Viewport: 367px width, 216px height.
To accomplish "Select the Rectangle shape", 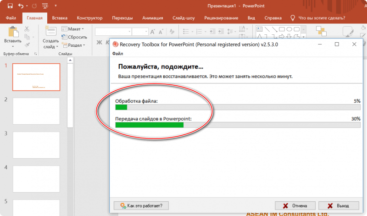I will (282, 29).
